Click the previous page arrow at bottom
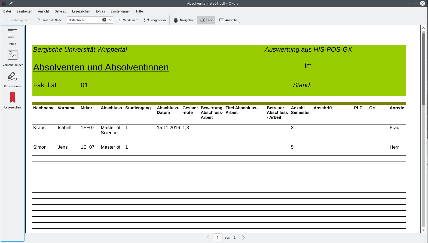This screenshot has height=243, width=428. pos(208,237)
